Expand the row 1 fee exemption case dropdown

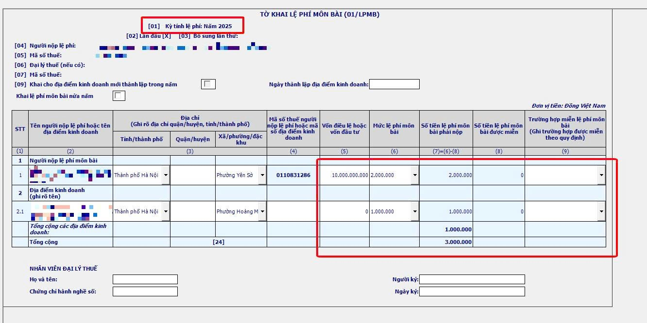click(601, 175)
